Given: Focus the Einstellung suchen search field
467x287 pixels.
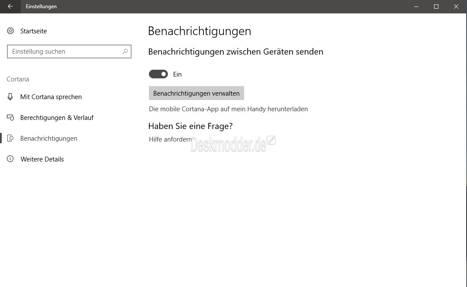Looking at the screenshot, I should coord(65,52).
